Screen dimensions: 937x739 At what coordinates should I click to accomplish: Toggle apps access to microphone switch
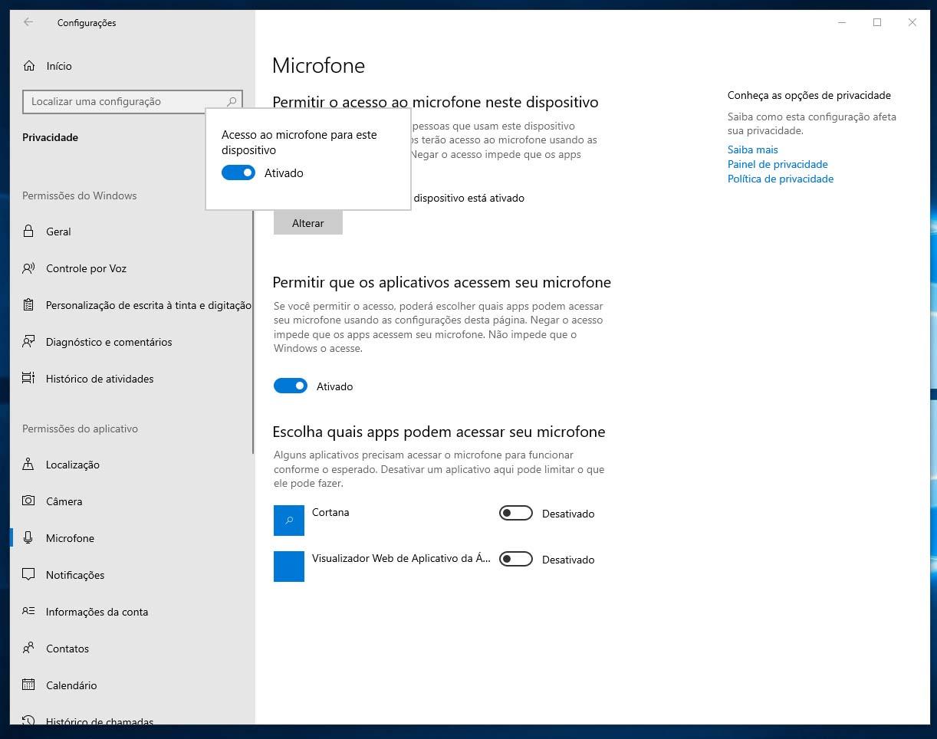[x=291, y=386]
